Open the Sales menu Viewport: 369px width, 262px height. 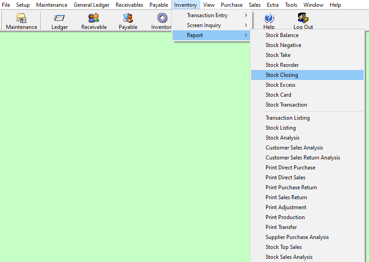point(255,5)
